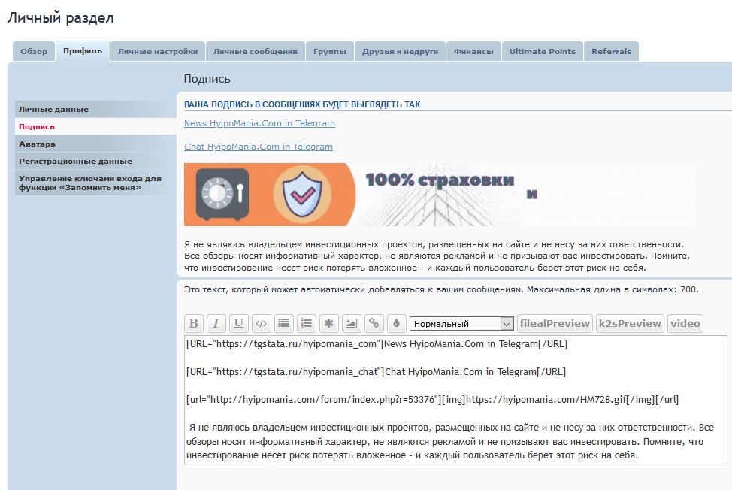
Task: Open News HyipoMania.Com in Telegram link
Action: [x=259, y=123]
